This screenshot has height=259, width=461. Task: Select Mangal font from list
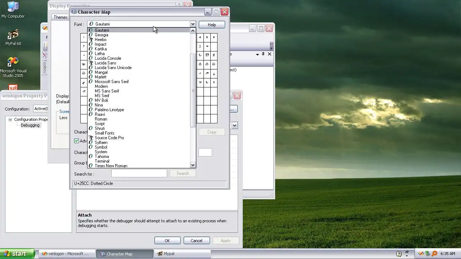pos(139,72)
